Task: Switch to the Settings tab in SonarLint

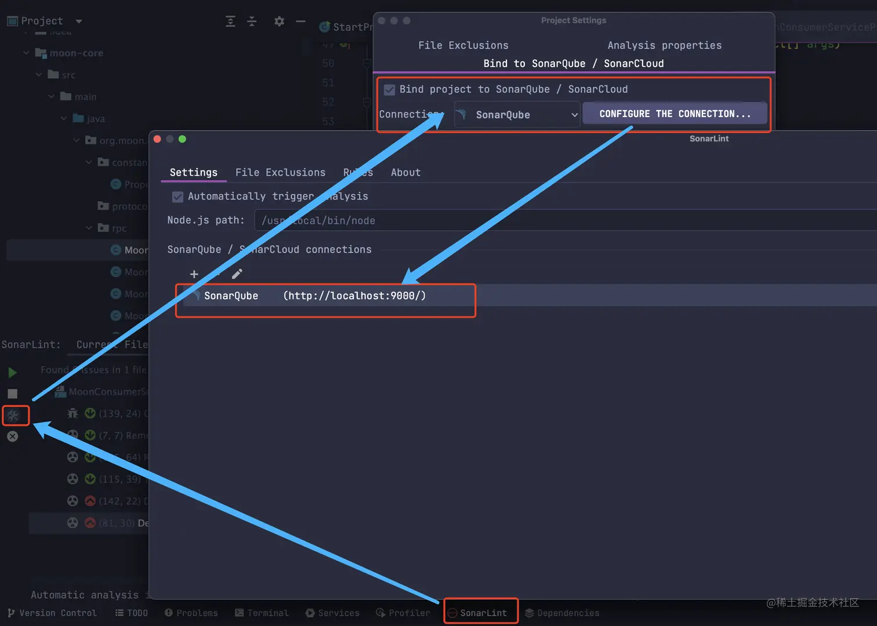Action: tap(194, 172)
